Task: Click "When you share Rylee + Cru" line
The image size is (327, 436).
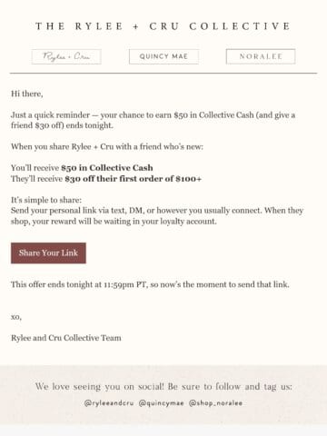Action: 107,146
